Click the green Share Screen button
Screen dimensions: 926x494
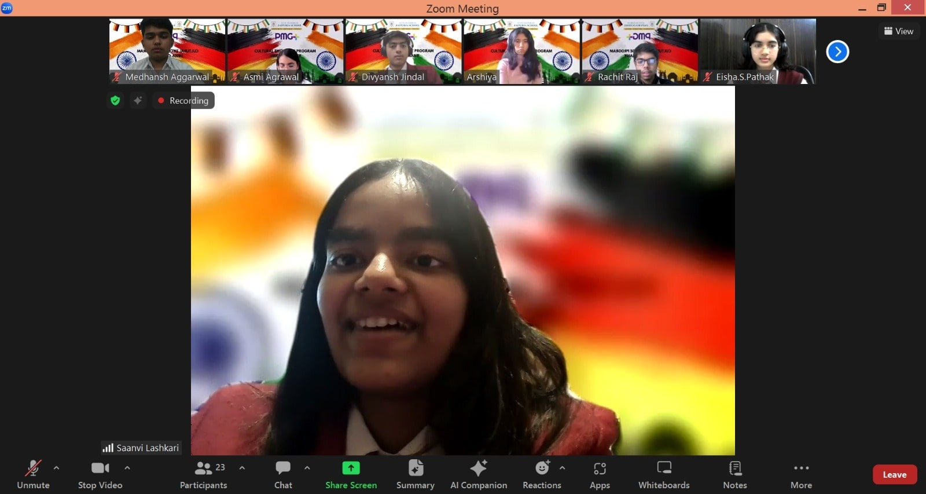click(x=351, y=474)
